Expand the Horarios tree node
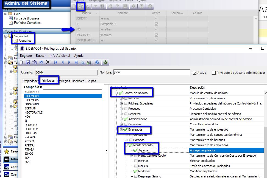The width and height of the screenshot is (267, 178). (126, 140)
